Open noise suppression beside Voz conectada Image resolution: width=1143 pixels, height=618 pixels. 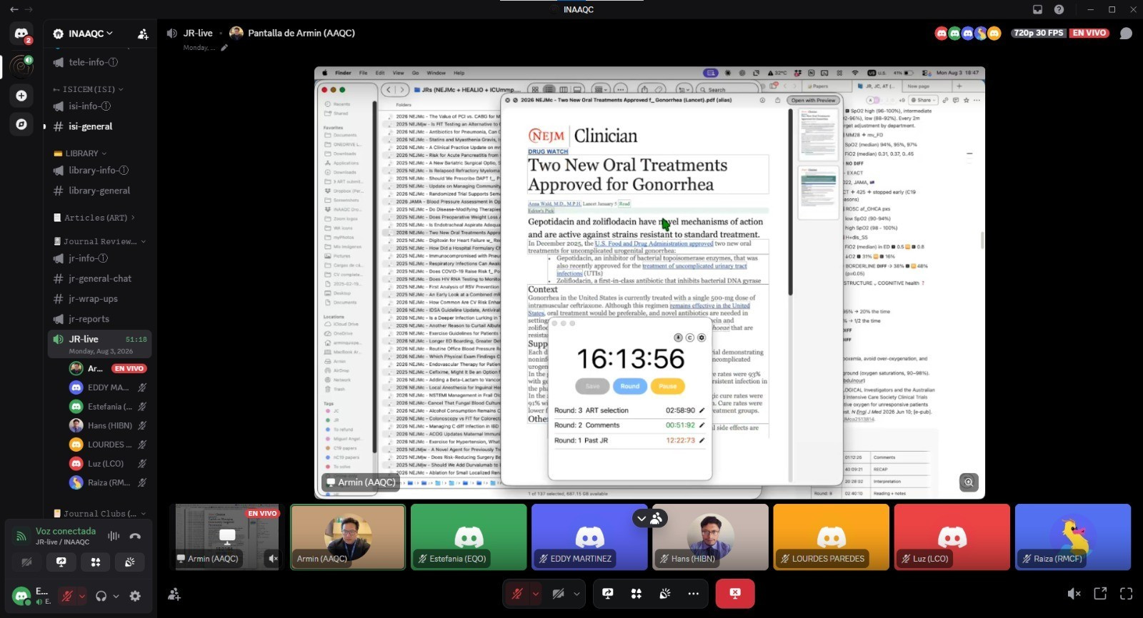click(114, 536)
